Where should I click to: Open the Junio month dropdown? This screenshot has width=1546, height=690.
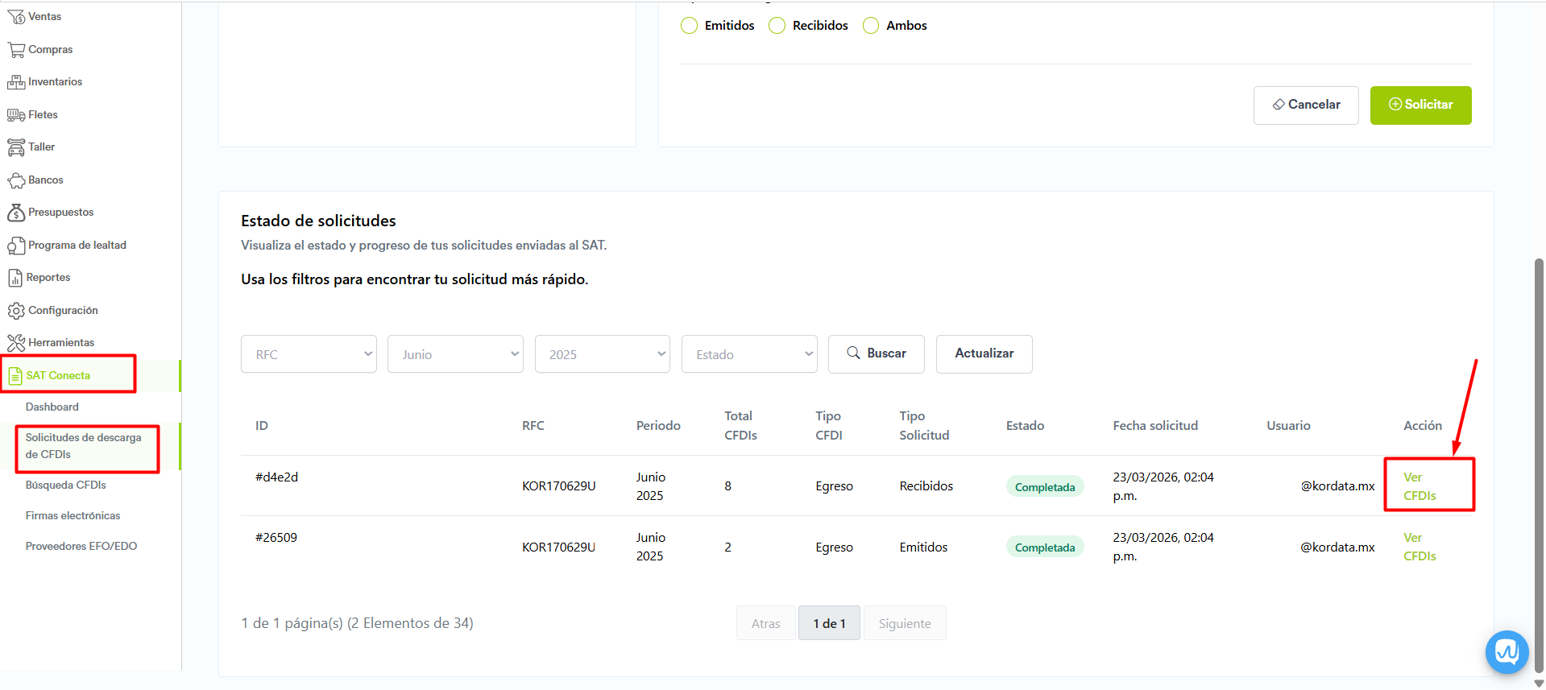(x=455, y=354)
